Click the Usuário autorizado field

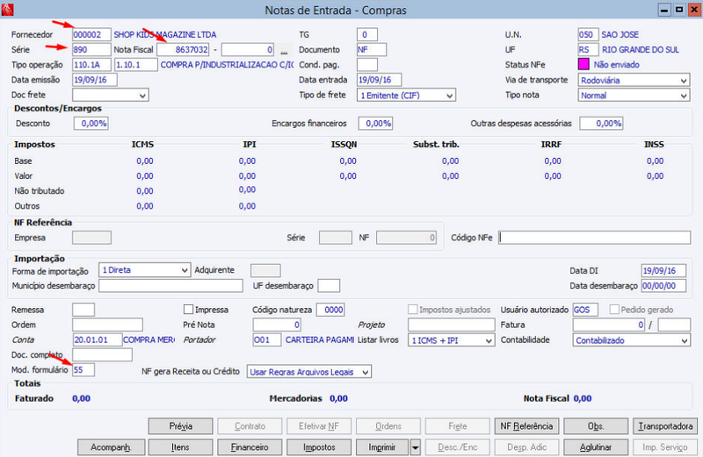[x=585, y=310]
